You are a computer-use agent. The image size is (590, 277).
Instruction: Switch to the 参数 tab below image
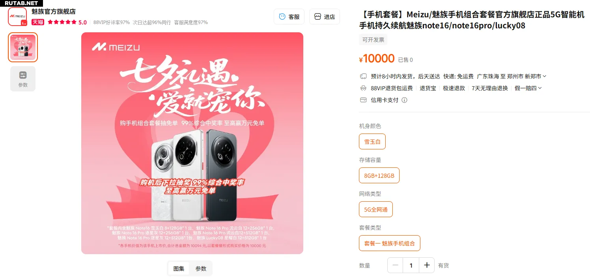pos(201,268)
